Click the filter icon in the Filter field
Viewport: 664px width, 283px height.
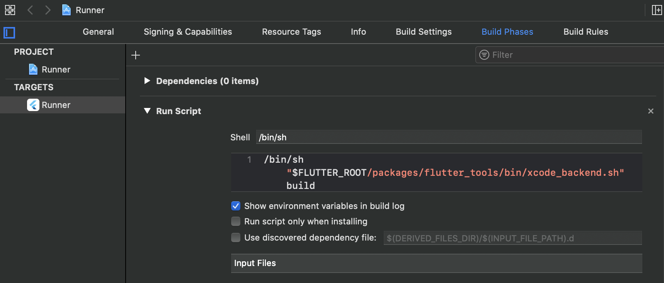pyautogui.click(x=484, y=55)
